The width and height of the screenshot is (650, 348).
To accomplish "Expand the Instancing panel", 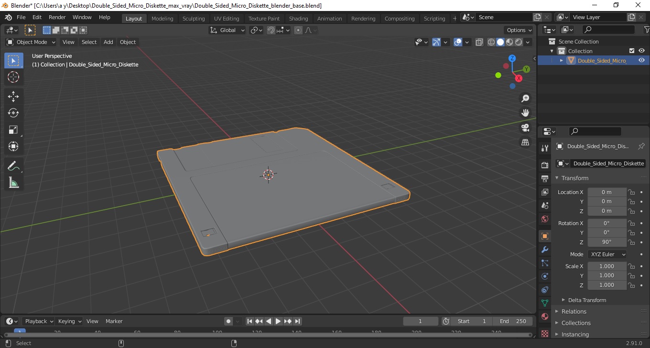I will 575,335.
